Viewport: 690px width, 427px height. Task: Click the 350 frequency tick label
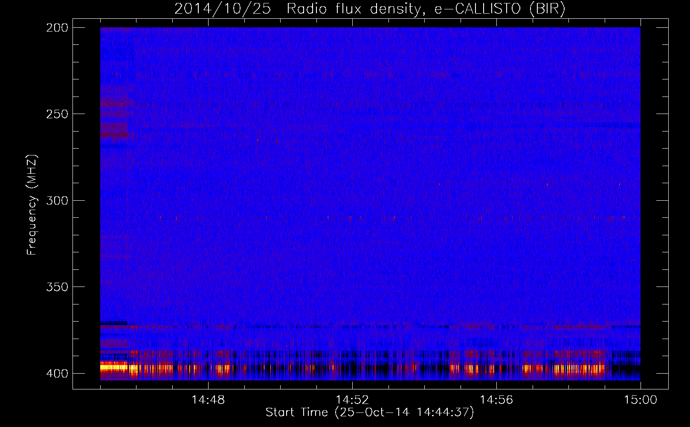point(57,287)
